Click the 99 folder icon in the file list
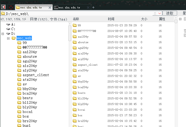The image size is (186, 127). [75, 25]
